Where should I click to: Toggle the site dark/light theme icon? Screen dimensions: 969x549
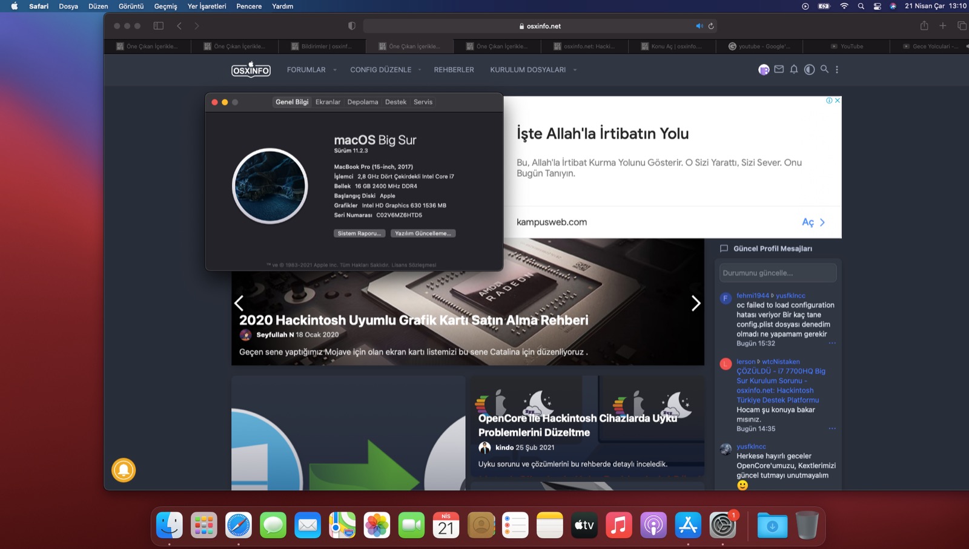point(809,70)
